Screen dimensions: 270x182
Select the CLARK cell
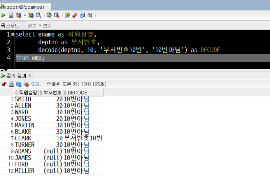click(27, 138)
